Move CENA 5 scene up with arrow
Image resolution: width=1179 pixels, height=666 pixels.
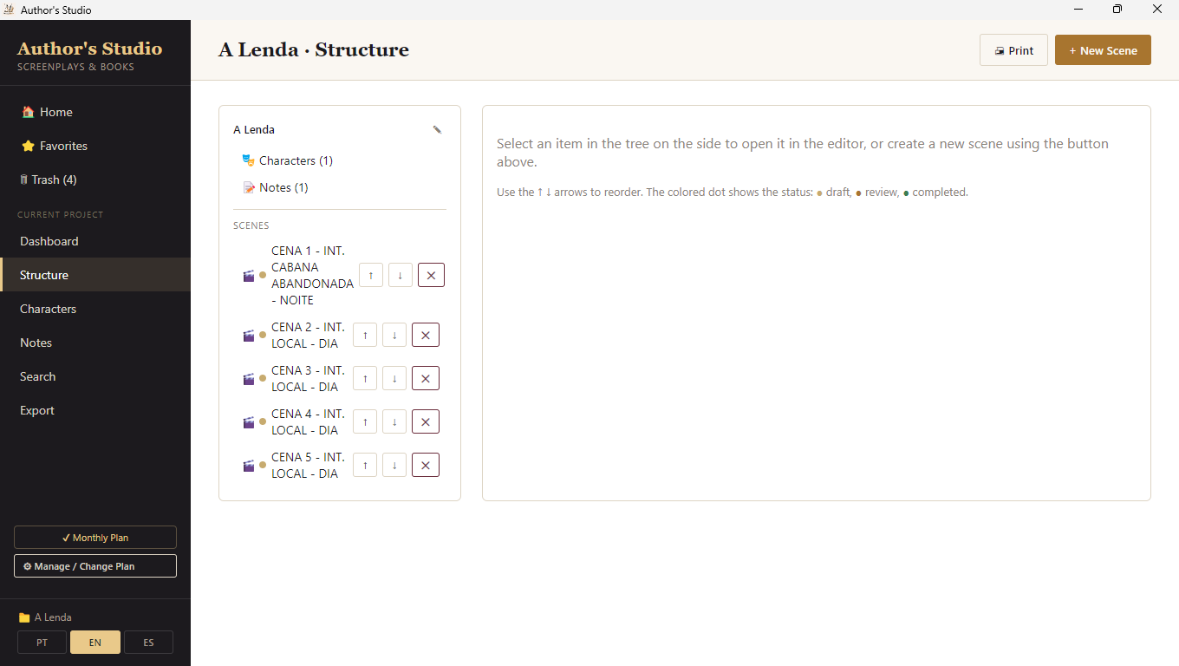coord(365,466)
